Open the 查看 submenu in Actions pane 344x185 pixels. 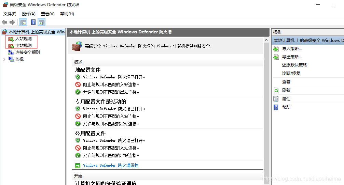(286, 81)
